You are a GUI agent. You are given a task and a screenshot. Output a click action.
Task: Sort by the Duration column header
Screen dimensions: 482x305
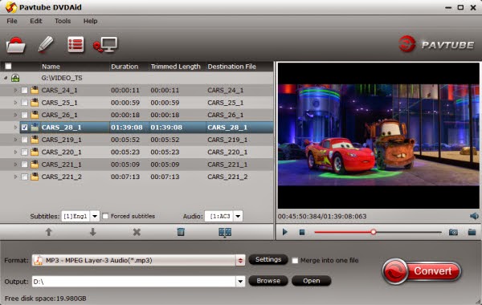125,67
